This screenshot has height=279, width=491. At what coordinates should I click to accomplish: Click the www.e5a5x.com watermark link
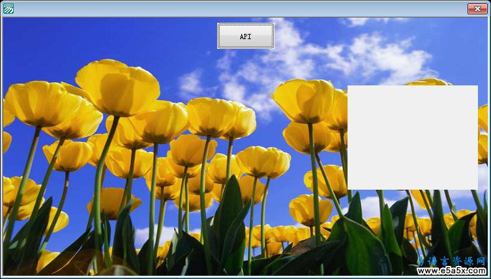coord(451,271)
